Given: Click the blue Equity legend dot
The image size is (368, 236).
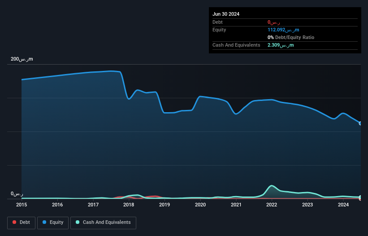Looking at the screenshot, I should [44, 222].
